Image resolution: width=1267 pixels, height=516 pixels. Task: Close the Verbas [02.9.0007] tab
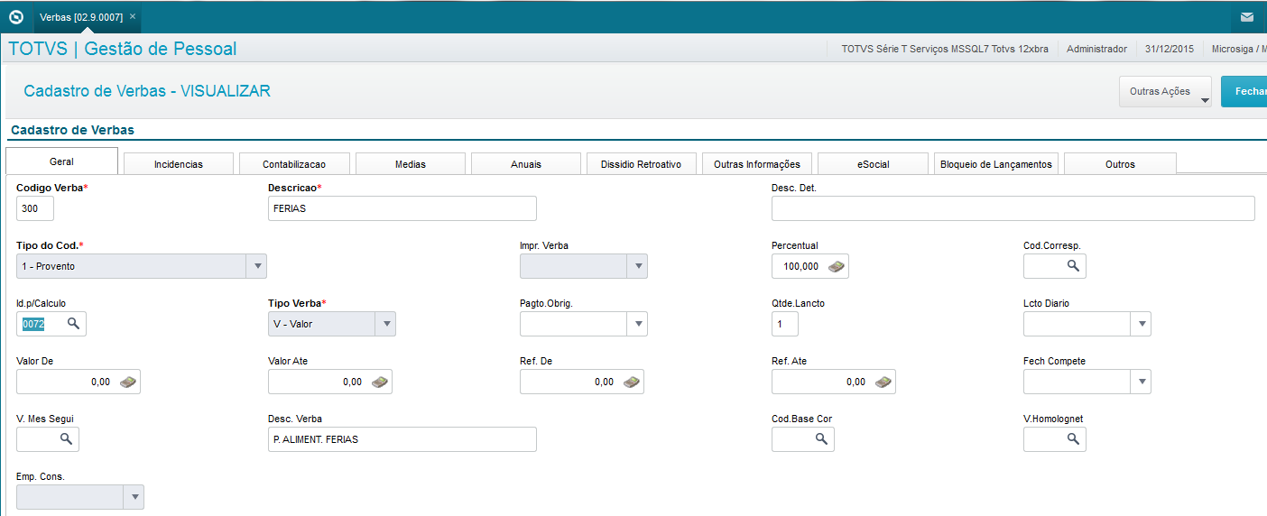coord(133,17)
